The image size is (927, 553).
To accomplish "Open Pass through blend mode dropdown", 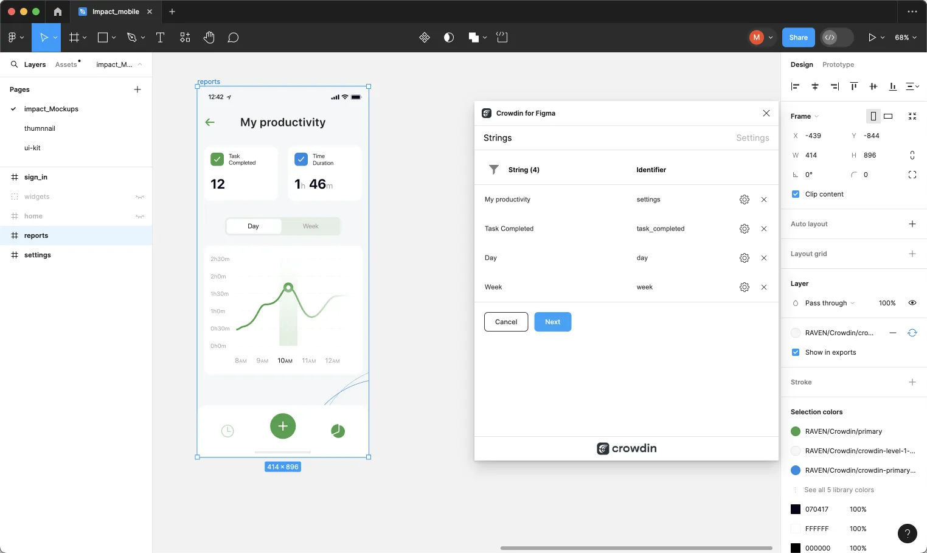I will click(830, 303).
